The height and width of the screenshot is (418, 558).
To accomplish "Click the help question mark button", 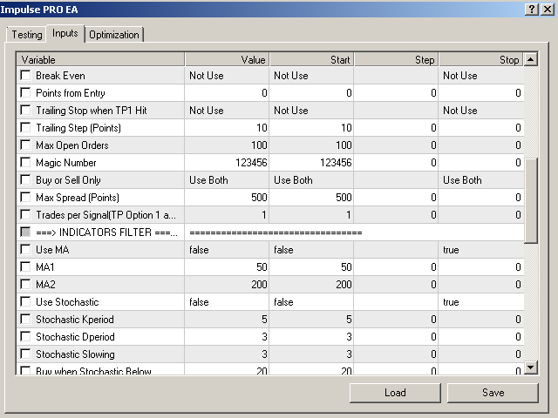I will 531,10.
